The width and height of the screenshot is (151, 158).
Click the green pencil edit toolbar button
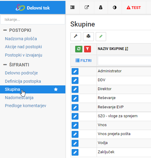pos(101,37)
